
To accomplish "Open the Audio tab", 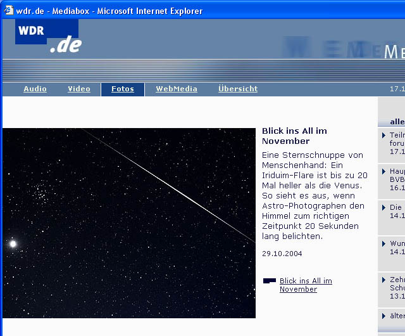I will click(x=35, y=89).
